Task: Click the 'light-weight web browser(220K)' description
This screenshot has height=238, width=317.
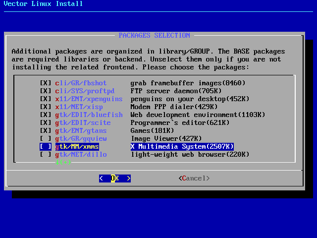Action: pyautogui.click(x=190, y=154)
